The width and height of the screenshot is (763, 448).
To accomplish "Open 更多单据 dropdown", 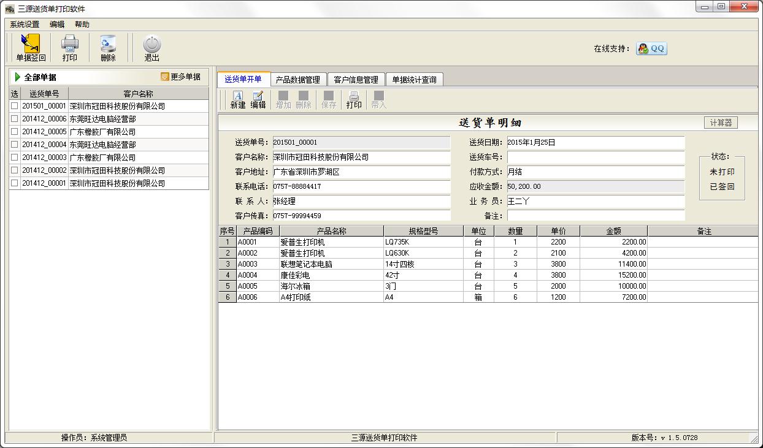I will click(x=181, y=77).
